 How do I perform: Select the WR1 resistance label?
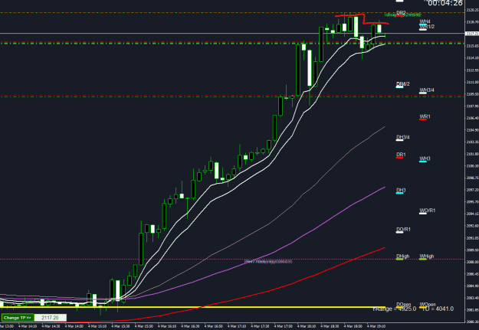coord(425,116)
